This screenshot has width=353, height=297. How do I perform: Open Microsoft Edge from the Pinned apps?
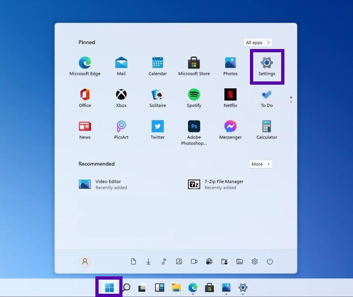[85, 66]
